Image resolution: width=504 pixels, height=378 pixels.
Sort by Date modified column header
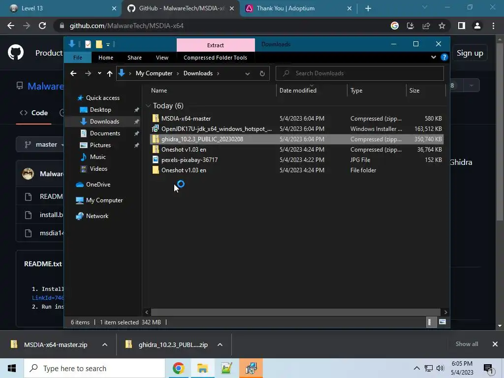(x=298, y=91)
